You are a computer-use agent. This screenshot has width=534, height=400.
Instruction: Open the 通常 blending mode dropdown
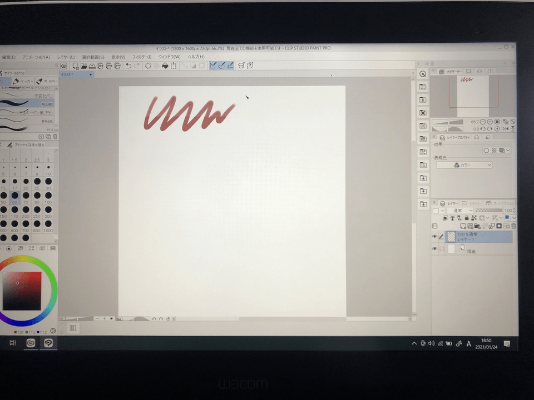461,211
